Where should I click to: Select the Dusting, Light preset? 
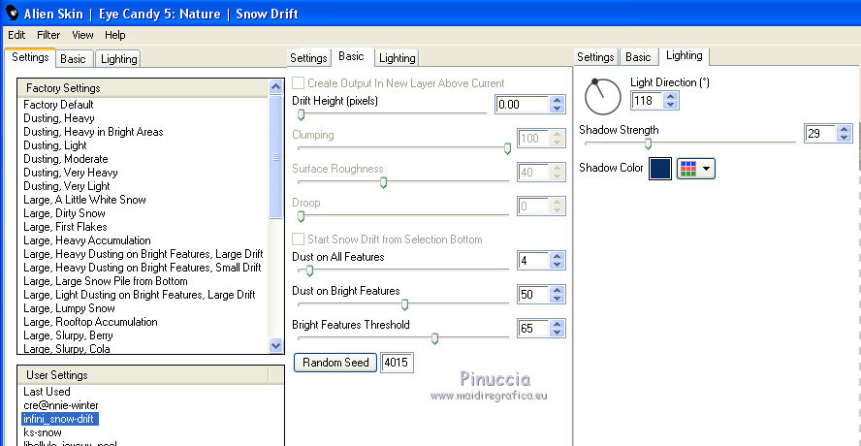pos(55,145)
